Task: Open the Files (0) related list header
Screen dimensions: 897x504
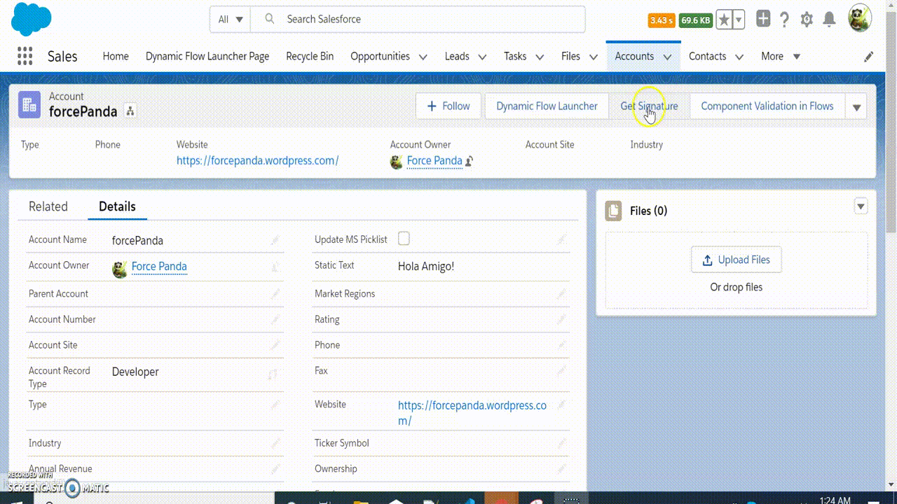Action: pyautogui.click(x=649, y=211)
